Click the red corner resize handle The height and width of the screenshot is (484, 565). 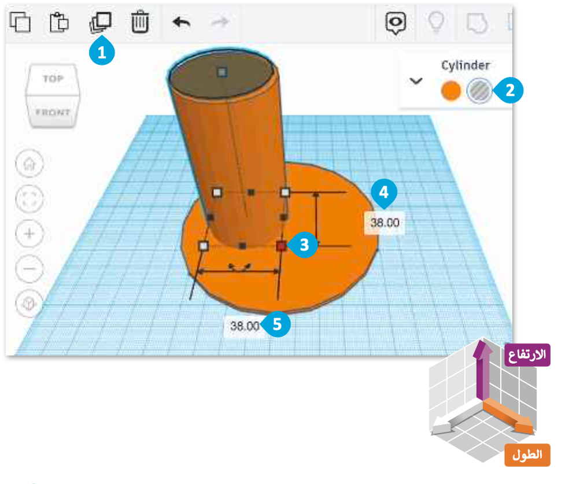(x=281, y=246)
